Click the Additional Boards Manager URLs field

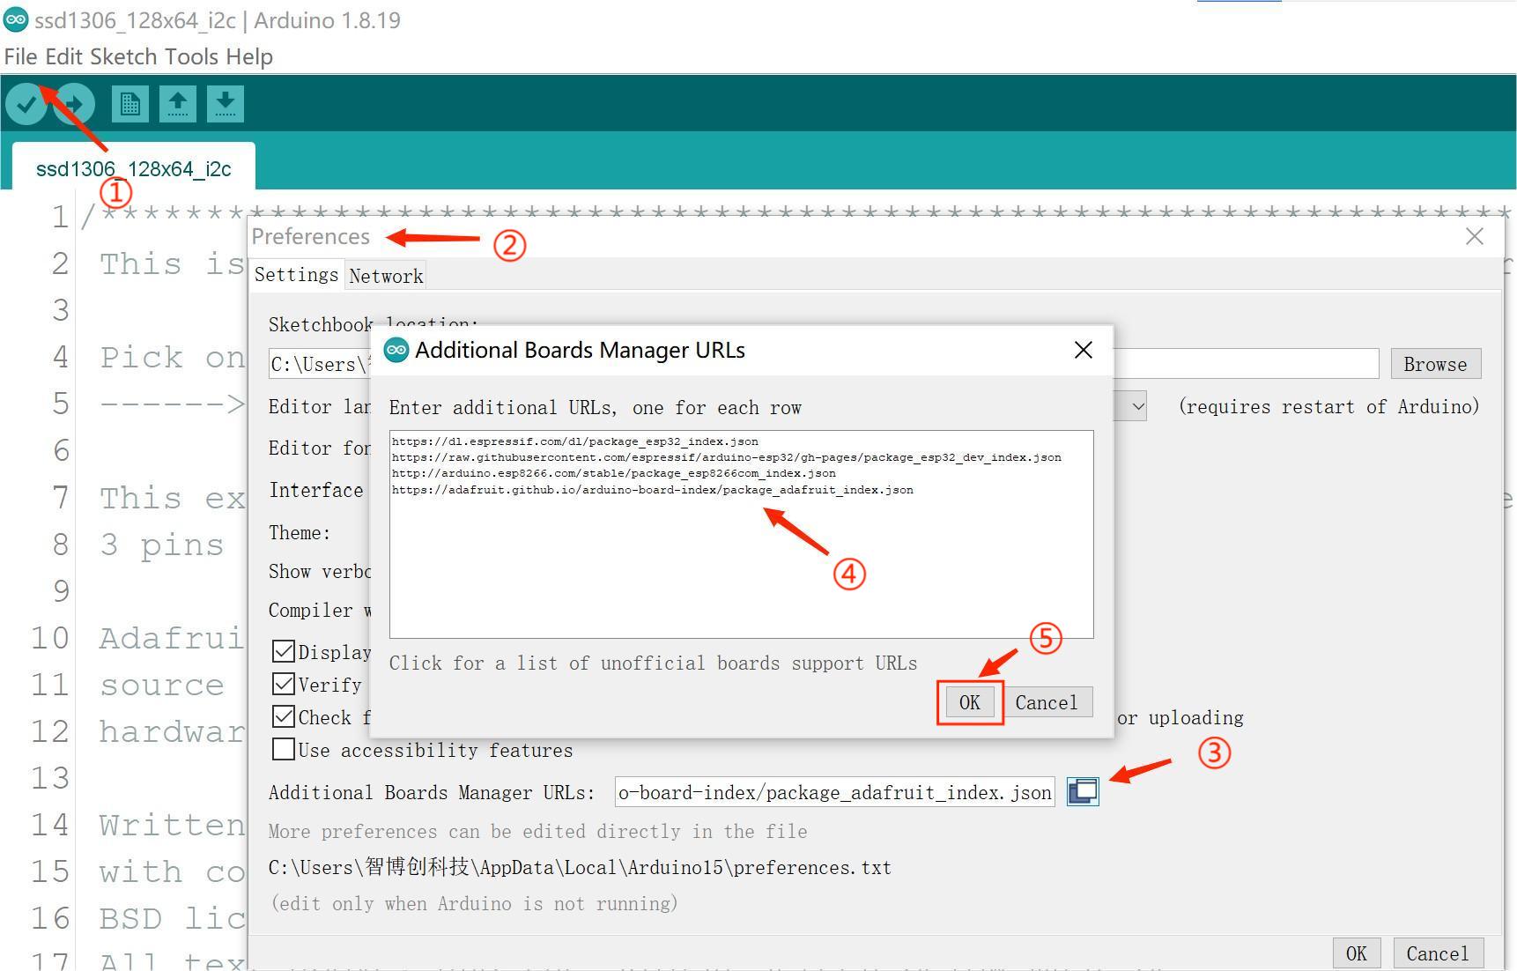[834, 792]
